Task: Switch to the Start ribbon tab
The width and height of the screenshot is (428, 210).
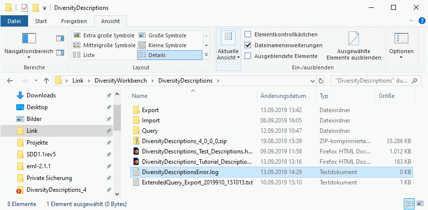Action: 41,21
